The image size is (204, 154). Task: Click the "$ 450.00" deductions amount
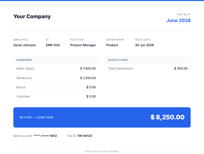(x=181, y=69)
